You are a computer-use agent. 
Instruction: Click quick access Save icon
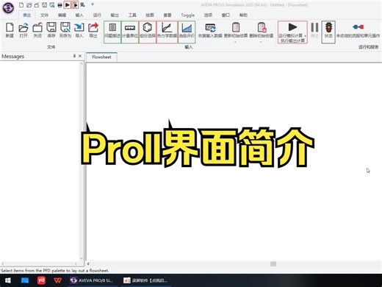point(44,4)
